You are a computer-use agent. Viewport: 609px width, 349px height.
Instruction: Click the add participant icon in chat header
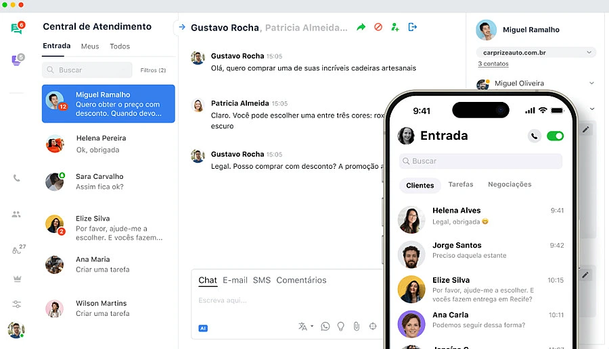395,27
